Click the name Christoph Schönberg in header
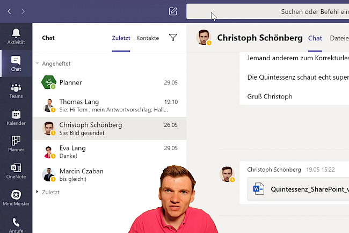 pyautogui.click(x=260, y=38)
